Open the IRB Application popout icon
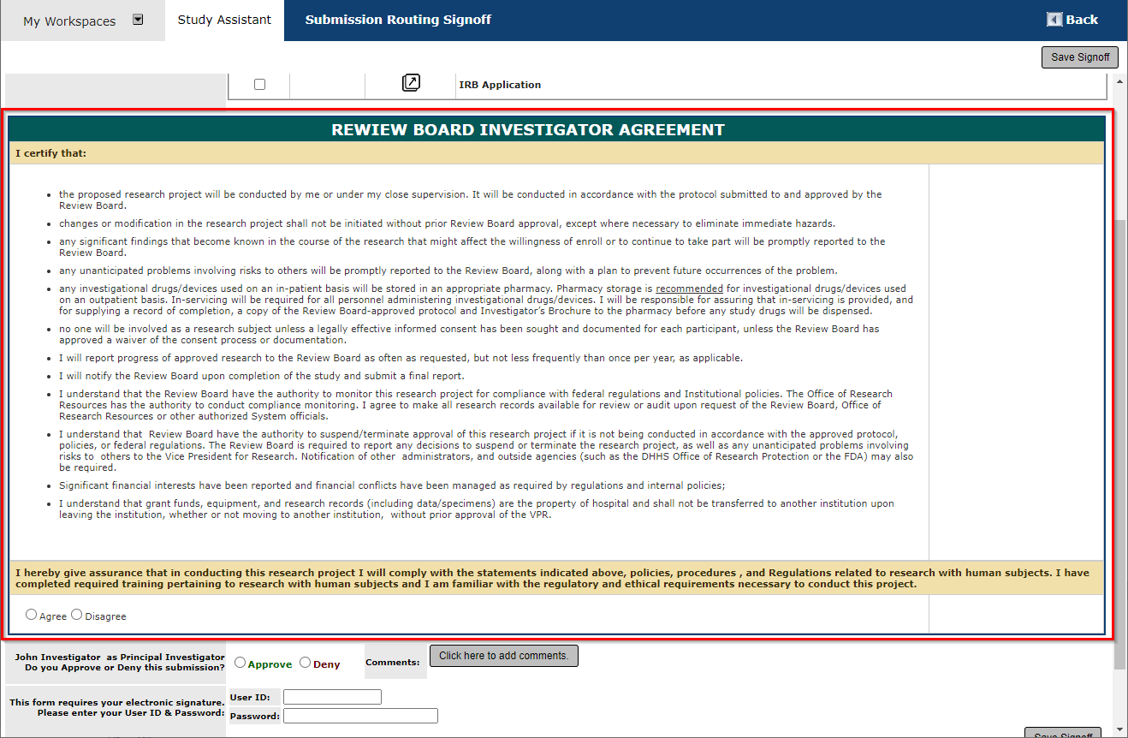This screenshot has height=738, width=1128. (411, 83)
